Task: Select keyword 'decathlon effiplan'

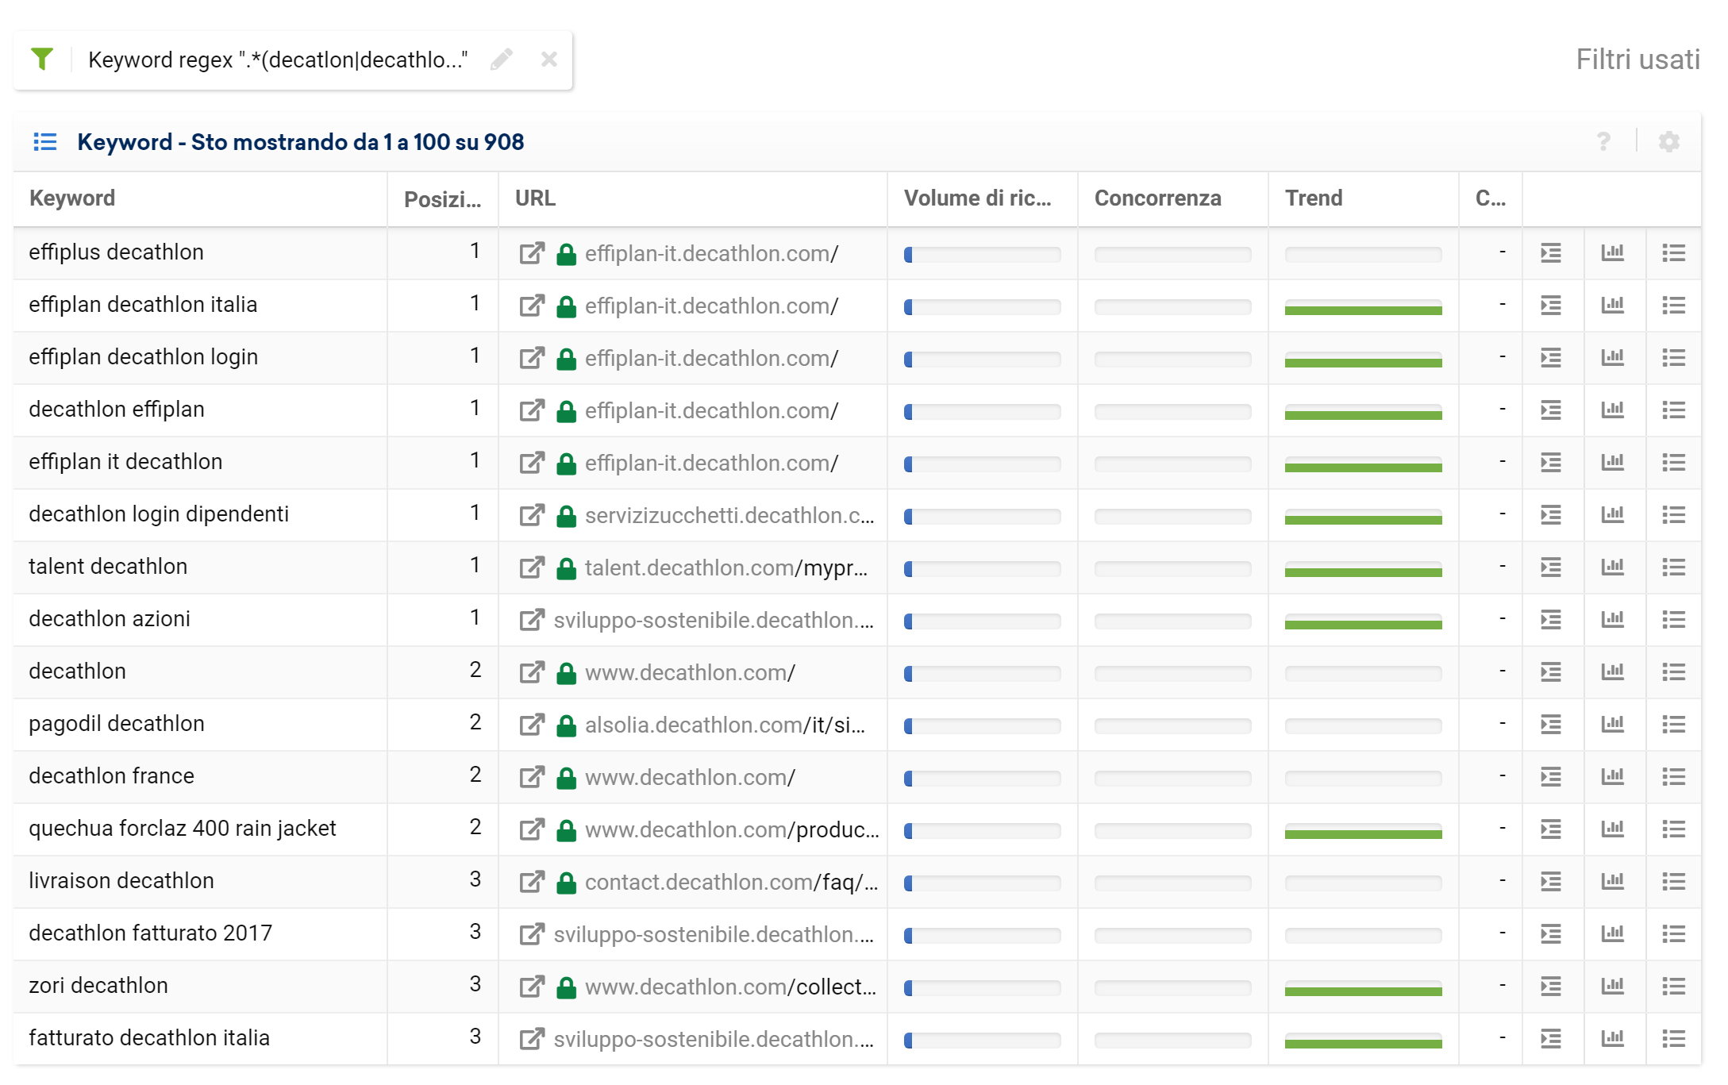Action: click(117, 410)
